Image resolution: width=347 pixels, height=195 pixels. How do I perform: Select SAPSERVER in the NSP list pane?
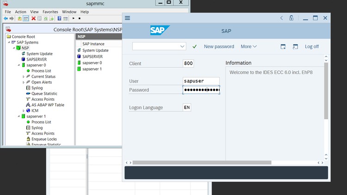click(x=92, y=56)
